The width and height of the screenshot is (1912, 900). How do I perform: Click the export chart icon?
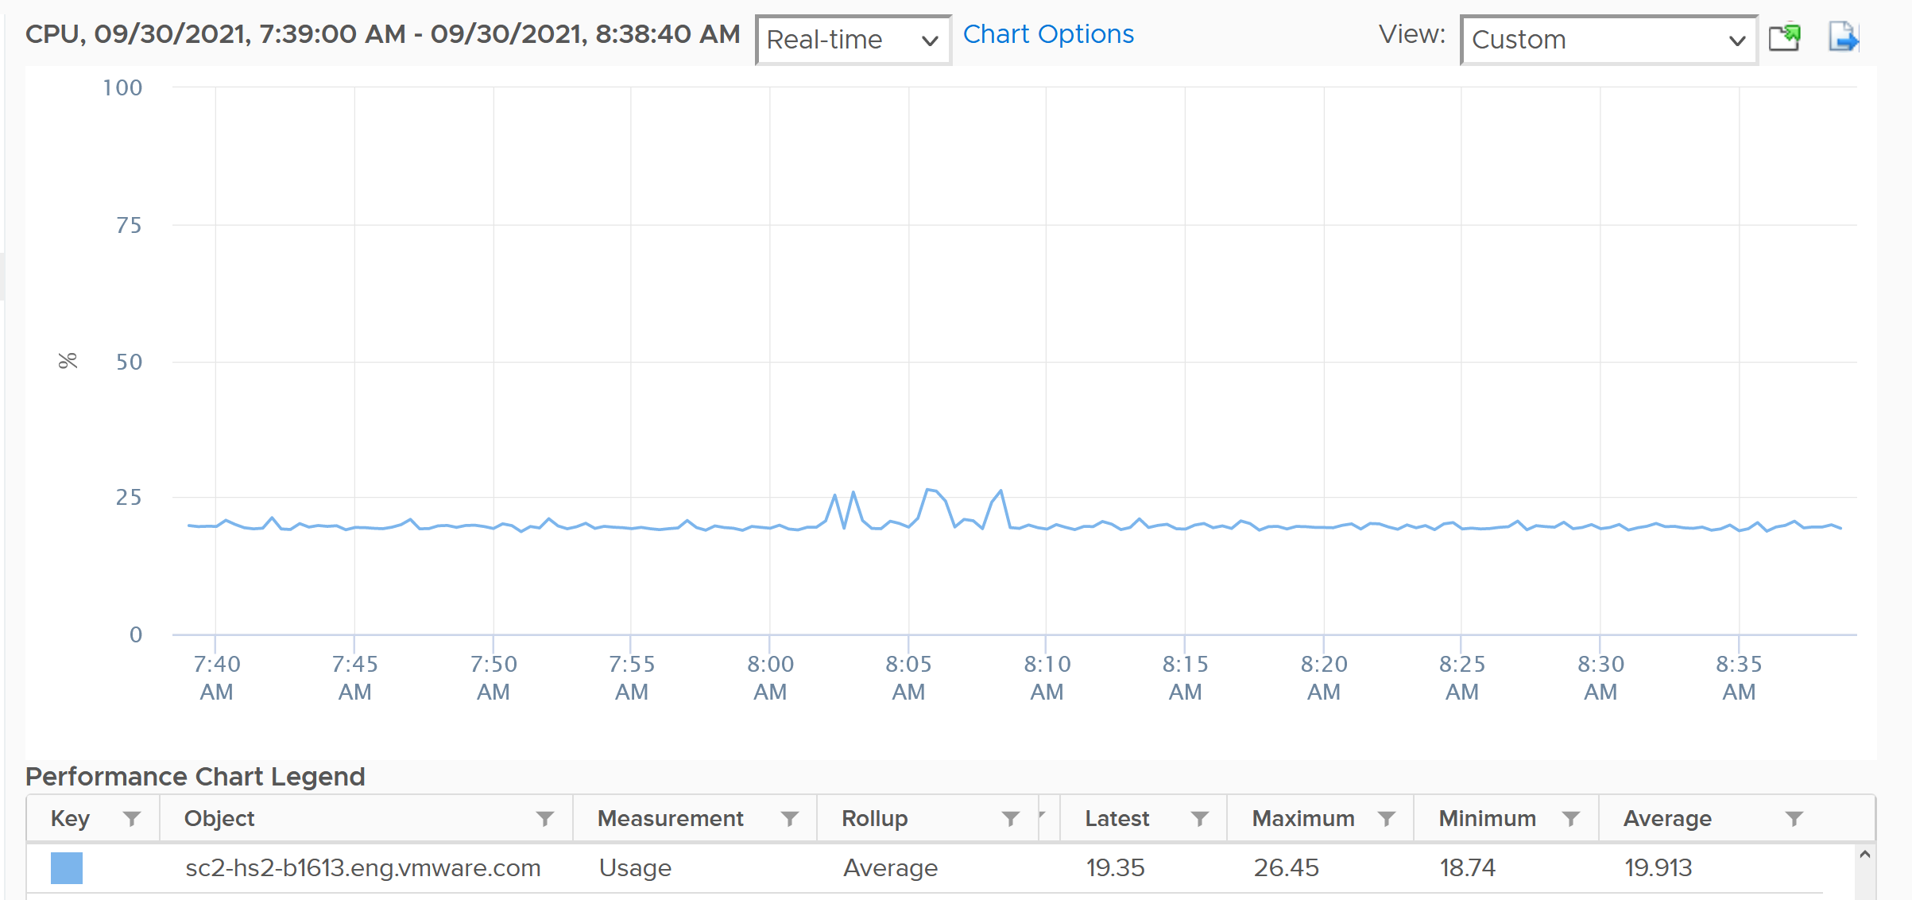click(1844, 37)
